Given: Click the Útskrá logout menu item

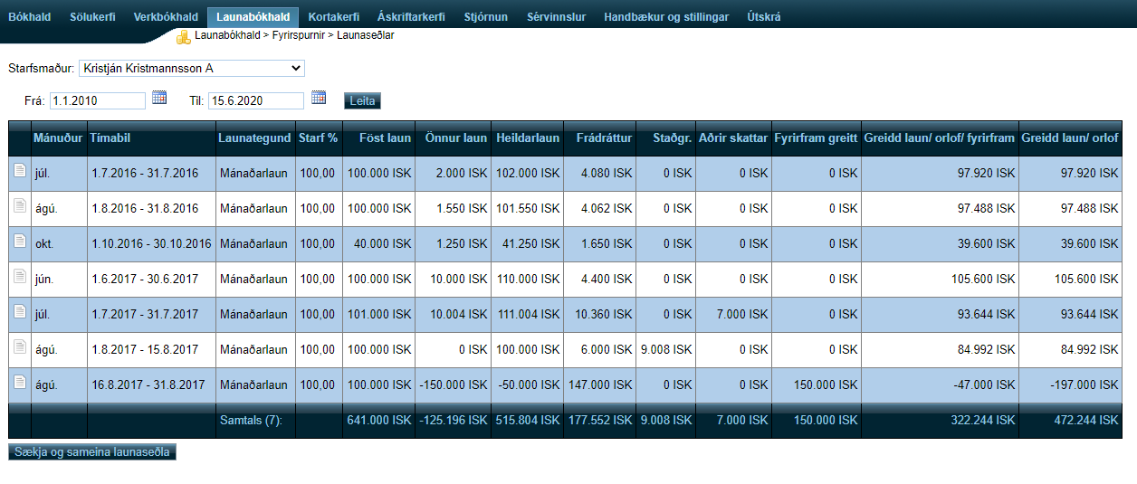Looking at the screenshot, I should 763,17.
